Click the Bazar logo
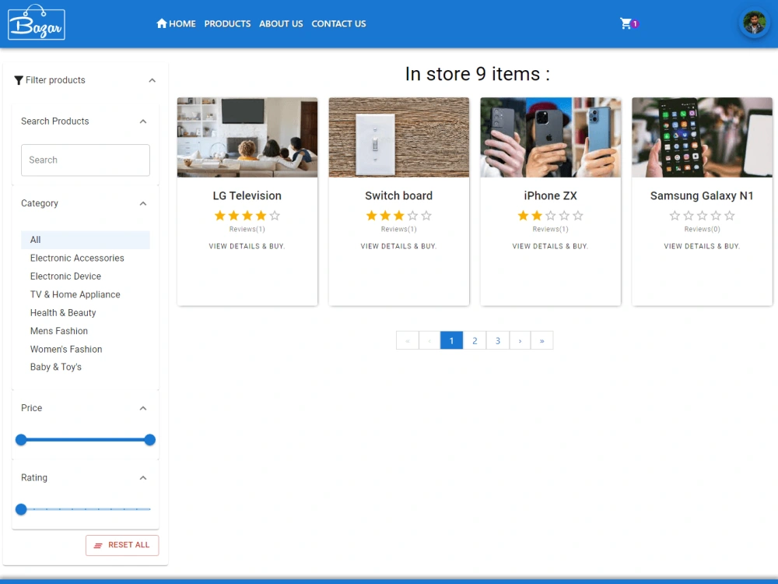The width and height of the screenshot is (778, 584). [37, 23]
